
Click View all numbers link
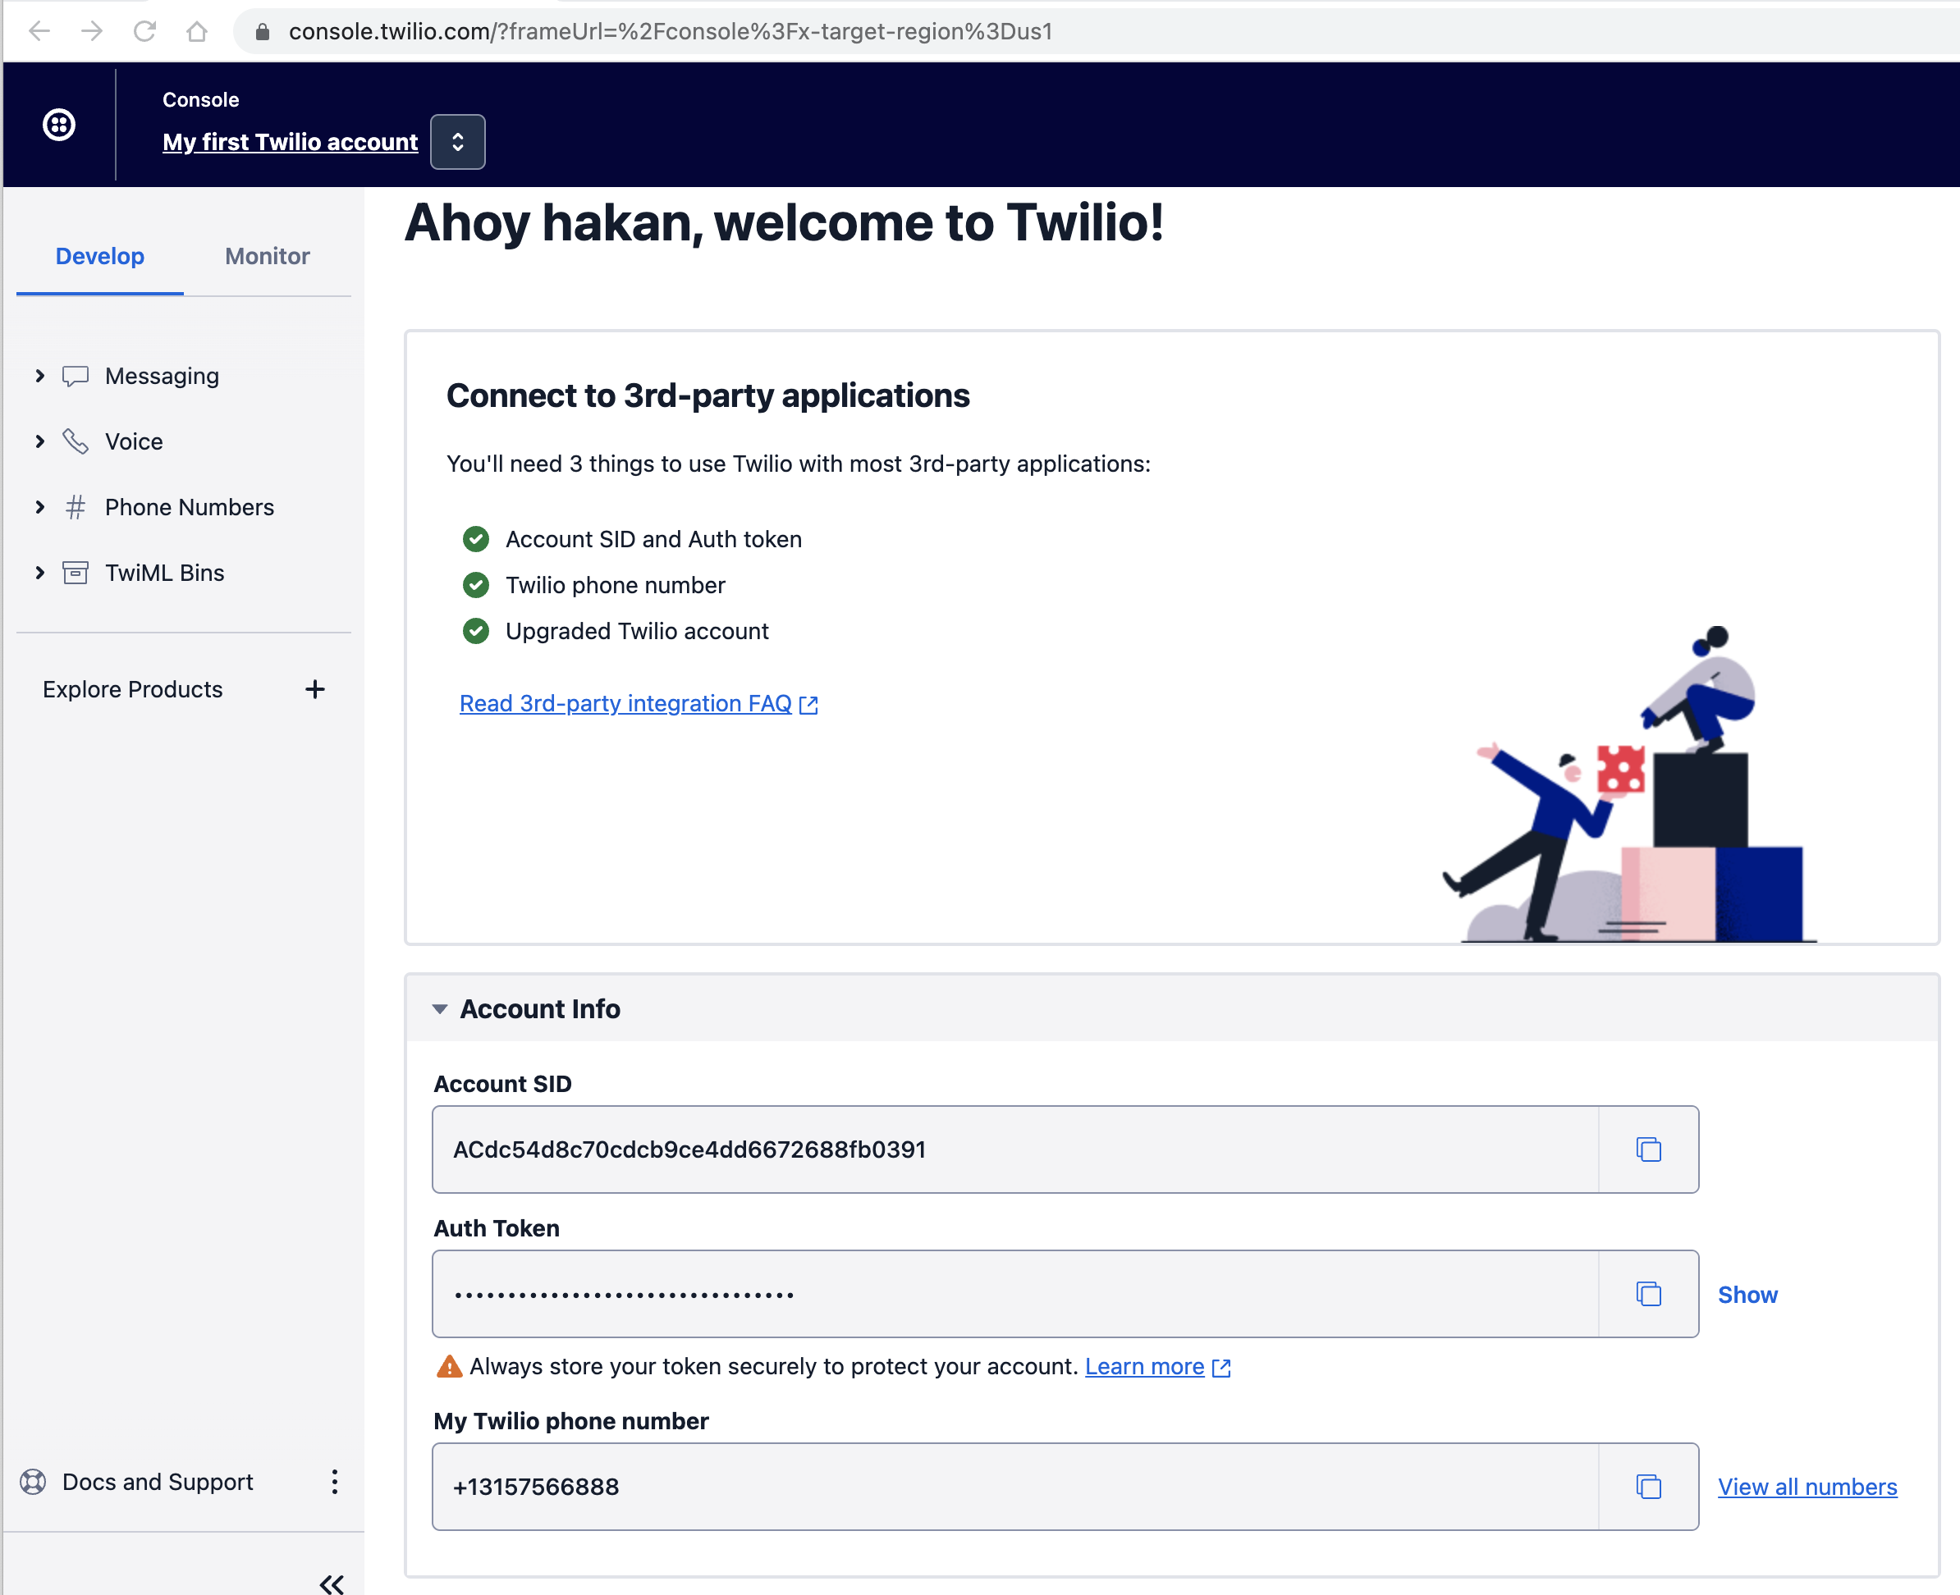click(1807, 1487)
